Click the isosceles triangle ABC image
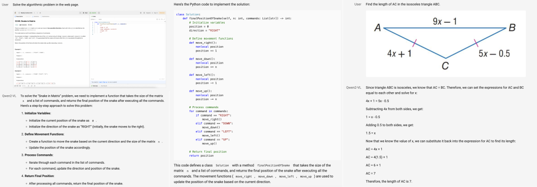537x187 pixels. click(x=445, y=44)
